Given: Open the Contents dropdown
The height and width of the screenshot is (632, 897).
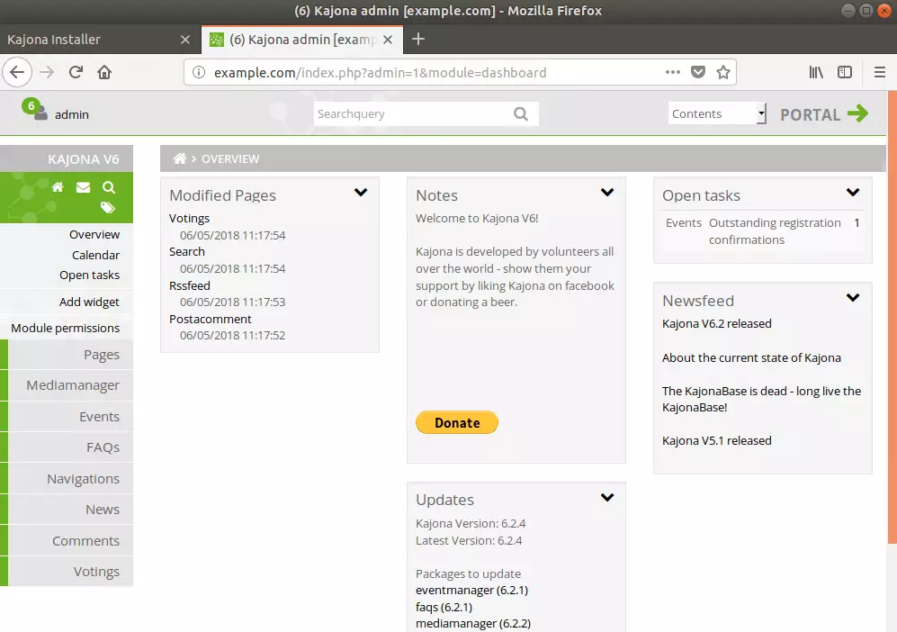Looking at the screenshot, I should pos(717,113).
